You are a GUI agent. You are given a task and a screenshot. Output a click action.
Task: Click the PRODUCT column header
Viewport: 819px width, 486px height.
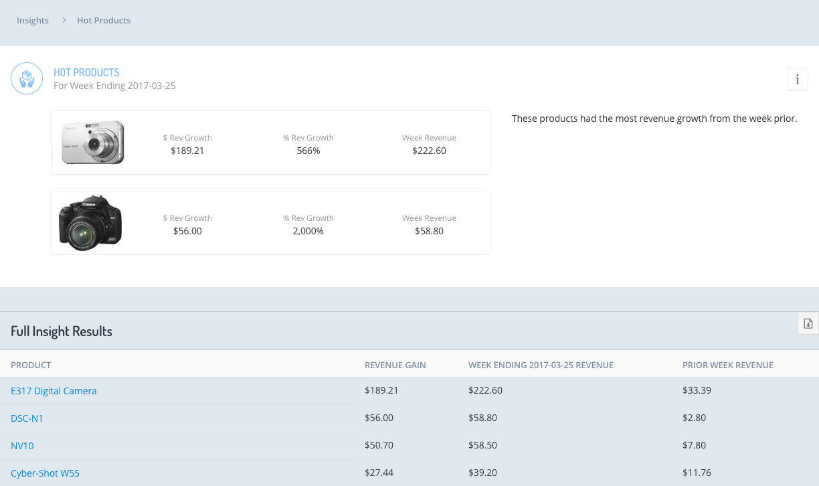[x=31, y=365]
